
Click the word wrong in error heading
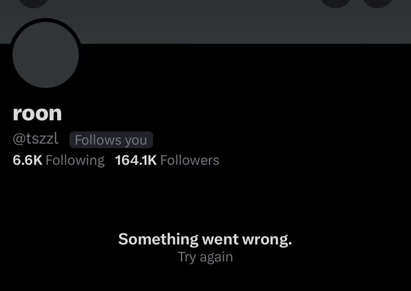pyautogui.click(x=267, y=240)
